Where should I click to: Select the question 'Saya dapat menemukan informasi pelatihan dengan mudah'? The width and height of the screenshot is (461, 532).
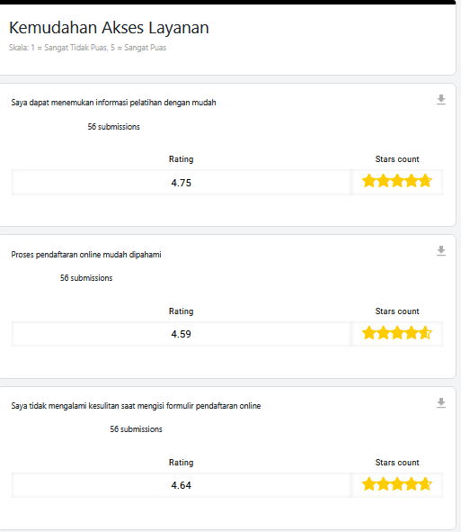tap(113, 103)
